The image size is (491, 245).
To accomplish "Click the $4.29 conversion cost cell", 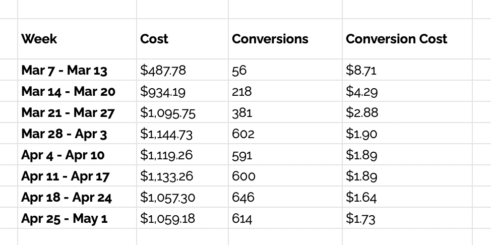I will point(407,91).
